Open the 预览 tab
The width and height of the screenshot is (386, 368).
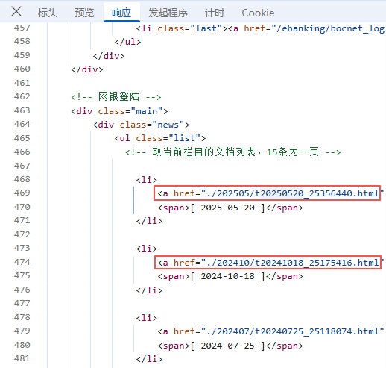tap(84, 13)
